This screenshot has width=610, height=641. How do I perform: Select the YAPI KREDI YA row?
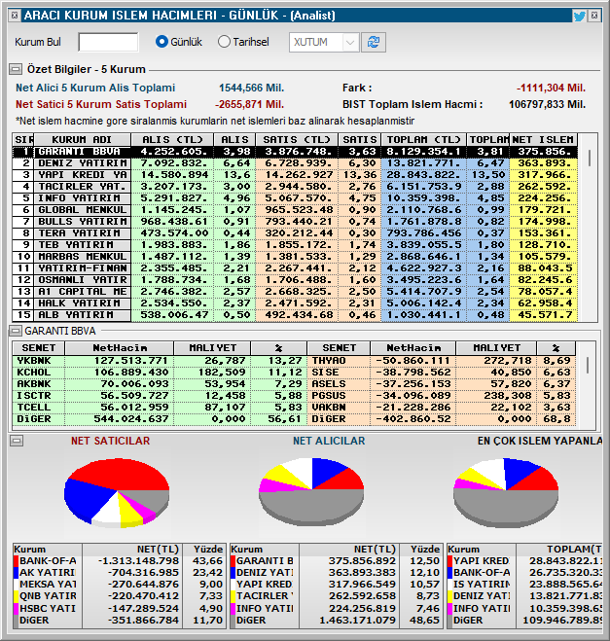pos(295,175)
